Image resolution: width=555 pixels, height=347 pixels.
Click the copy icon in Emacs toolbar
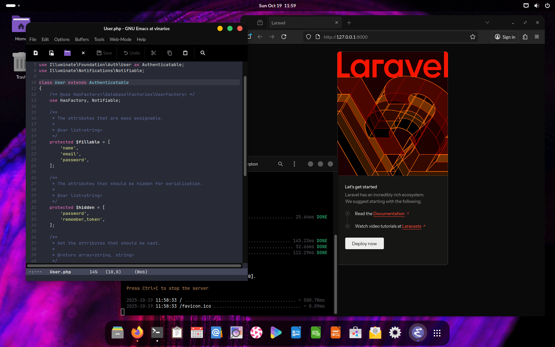click(x=169, y=53)
